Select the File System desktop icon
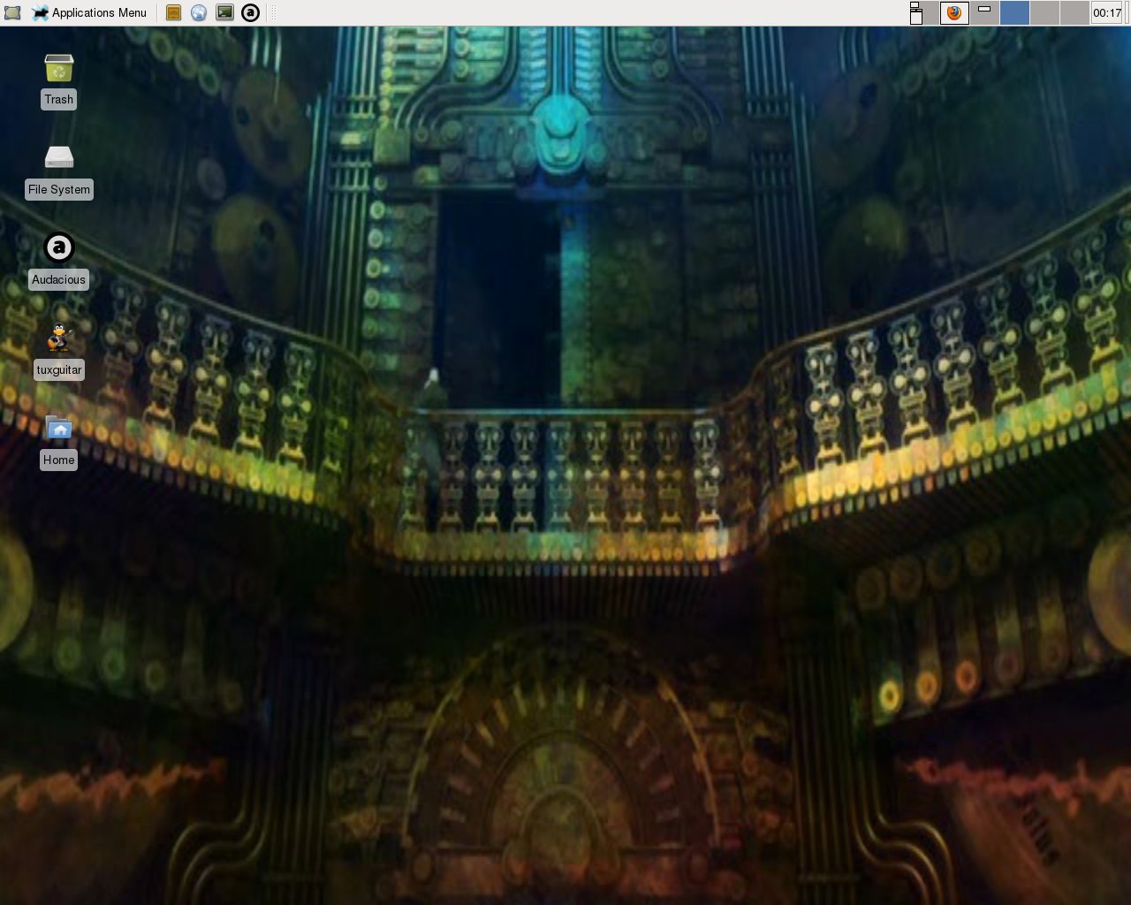Image resolution: width=1131 pixels, height=905 pixels. click(59, 171)
